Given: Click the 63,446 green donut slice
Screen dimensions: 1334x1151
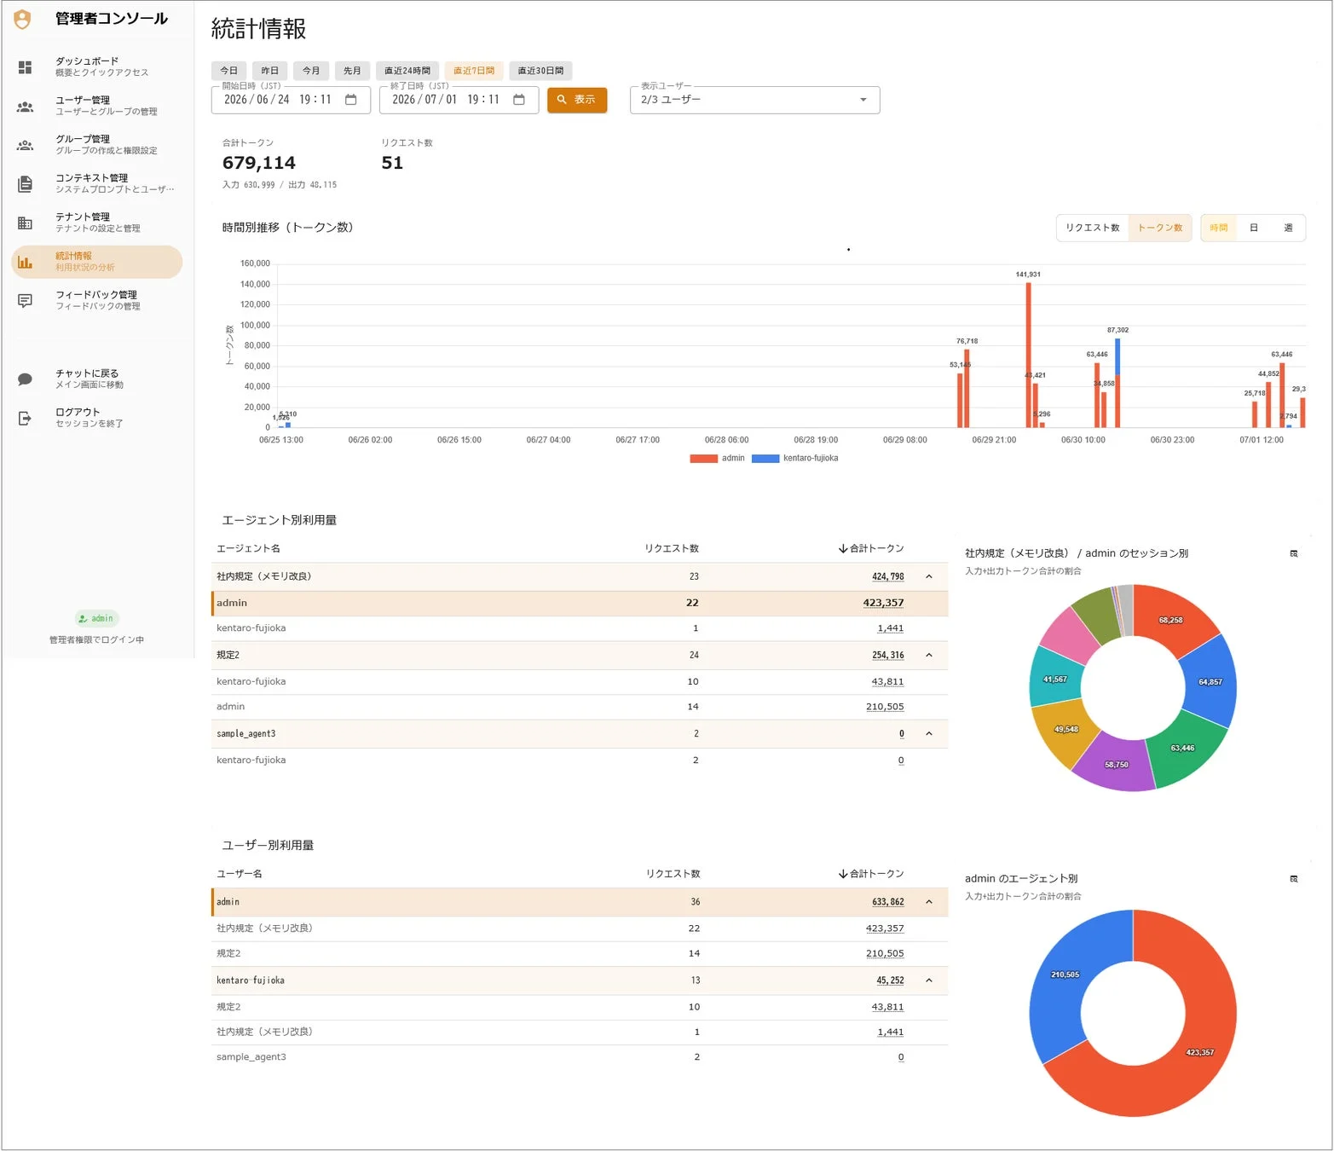Looking at the screenshot, I should point(1182,748).
